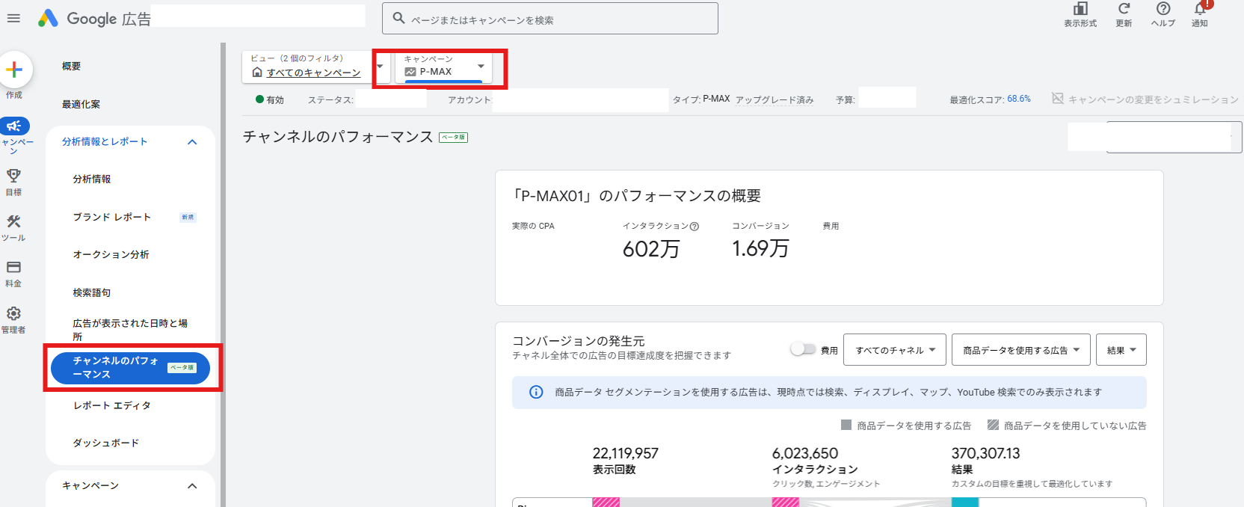Image resolution: width=1244 pixels, height=507 pixels.
Task: Open 管理者 gear icon in sidebar
Action: [13, 314]
